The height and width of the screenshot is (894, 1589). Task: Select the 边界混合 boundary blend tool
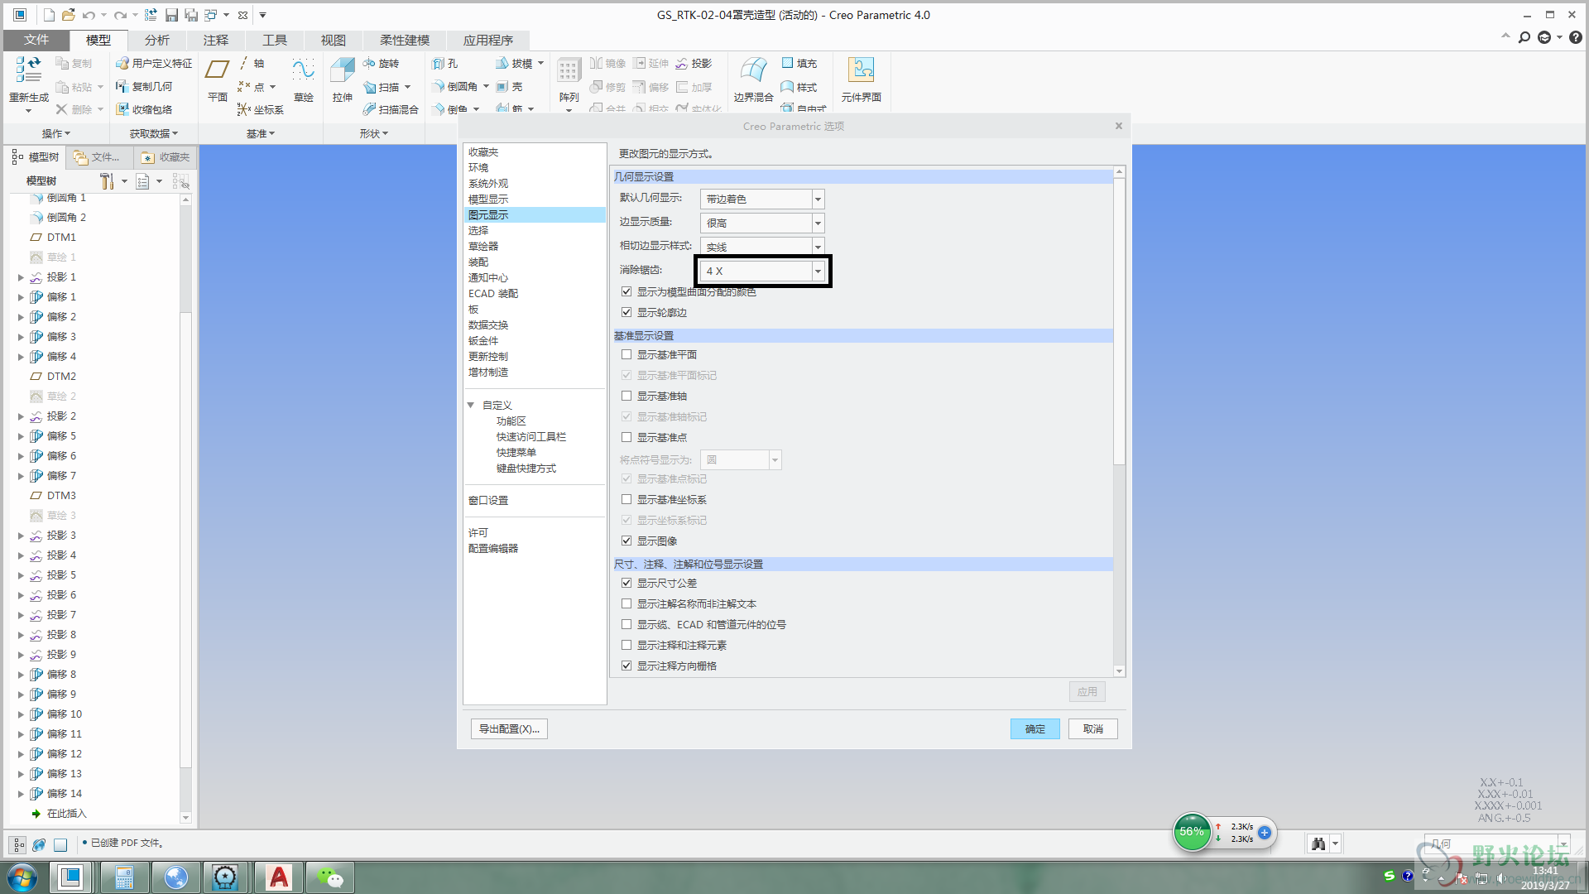tap(753, 79)
